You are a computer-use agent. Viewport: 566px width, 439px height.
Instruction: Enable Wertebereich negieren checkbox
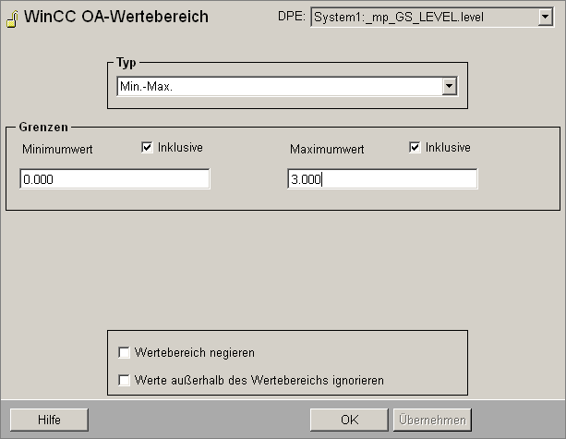[124, 352]
